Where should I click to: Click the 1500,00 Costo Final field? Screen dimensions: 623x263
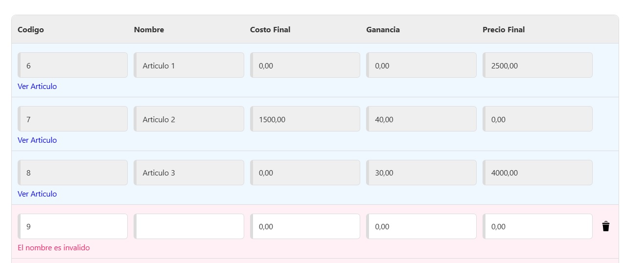coord(305,119)
